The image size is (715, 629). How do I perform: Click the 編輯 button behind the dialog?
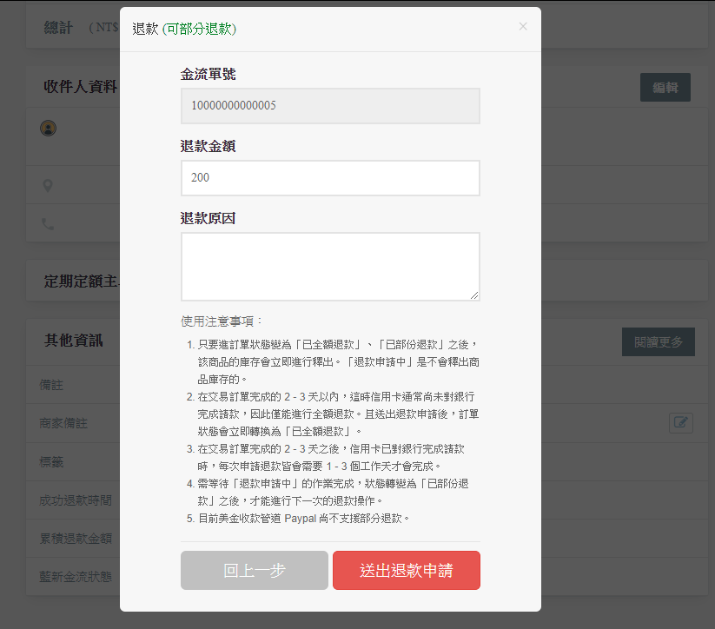point(665,87)
